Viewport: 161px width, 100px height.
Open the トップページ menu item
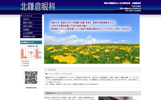click(28, 15)
